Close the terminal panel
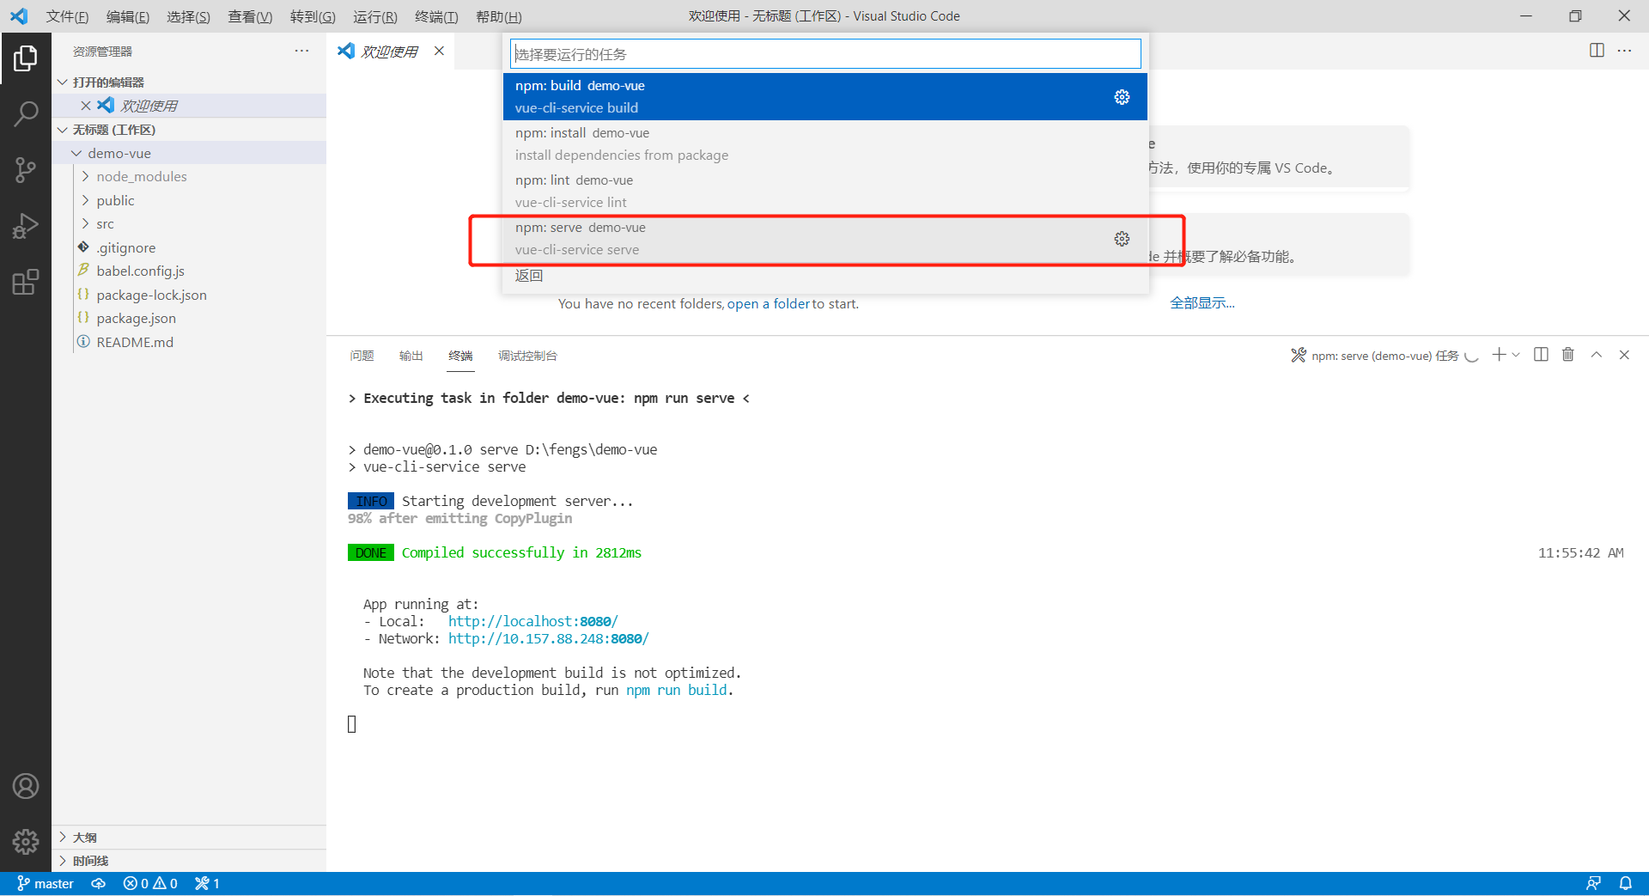The image size is (1649, 896). coord(1624,355)
